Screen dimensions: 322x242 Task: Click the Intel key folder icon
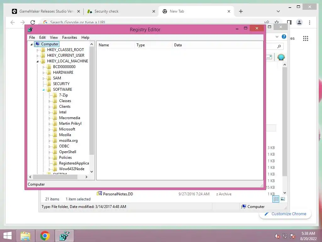coord(55,112)
